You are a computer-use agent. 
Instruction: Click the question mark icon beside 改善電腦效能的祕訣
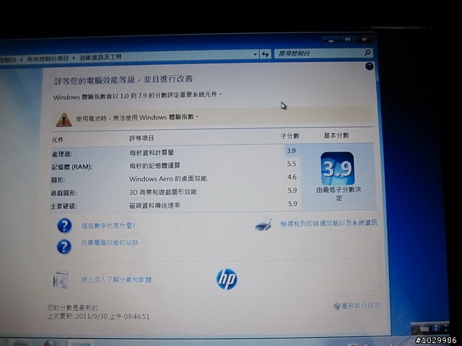pyautogui.click(x=64, y=247)
